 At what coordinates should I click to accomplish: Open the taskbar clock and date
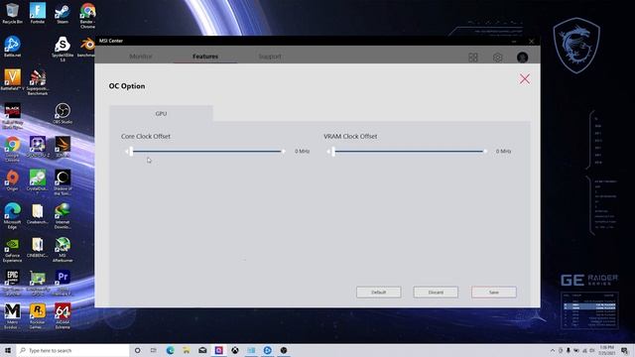(x=606, y=350)
